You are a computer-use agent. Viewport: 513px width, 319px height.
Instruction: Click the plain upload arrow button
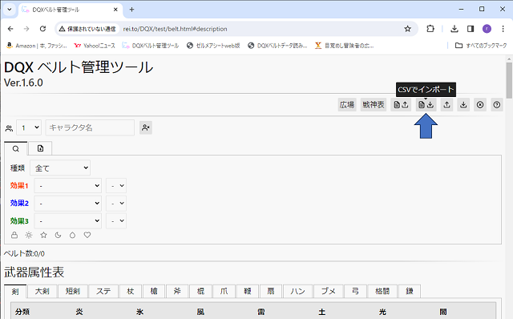446,105
